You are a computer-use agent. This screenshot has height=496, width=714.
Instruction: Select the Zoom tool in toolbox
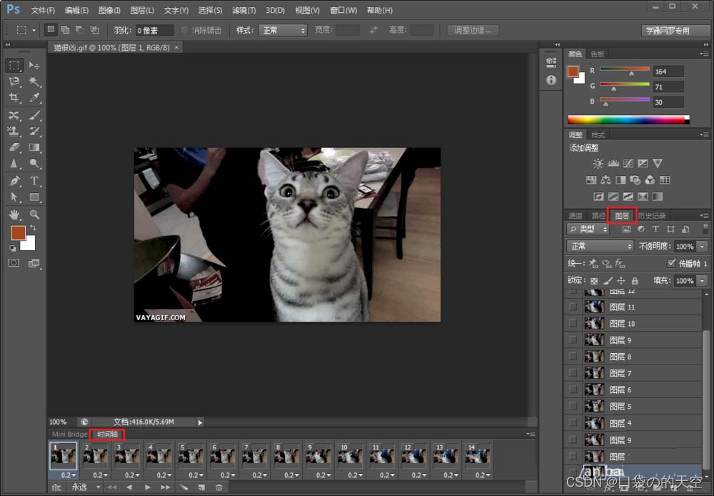[34, 214]
